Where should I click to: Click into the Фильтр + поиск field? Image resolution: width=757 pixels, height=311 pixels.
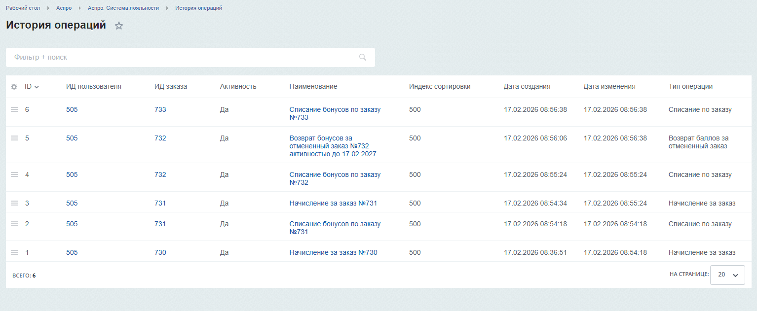coord(183,57)
